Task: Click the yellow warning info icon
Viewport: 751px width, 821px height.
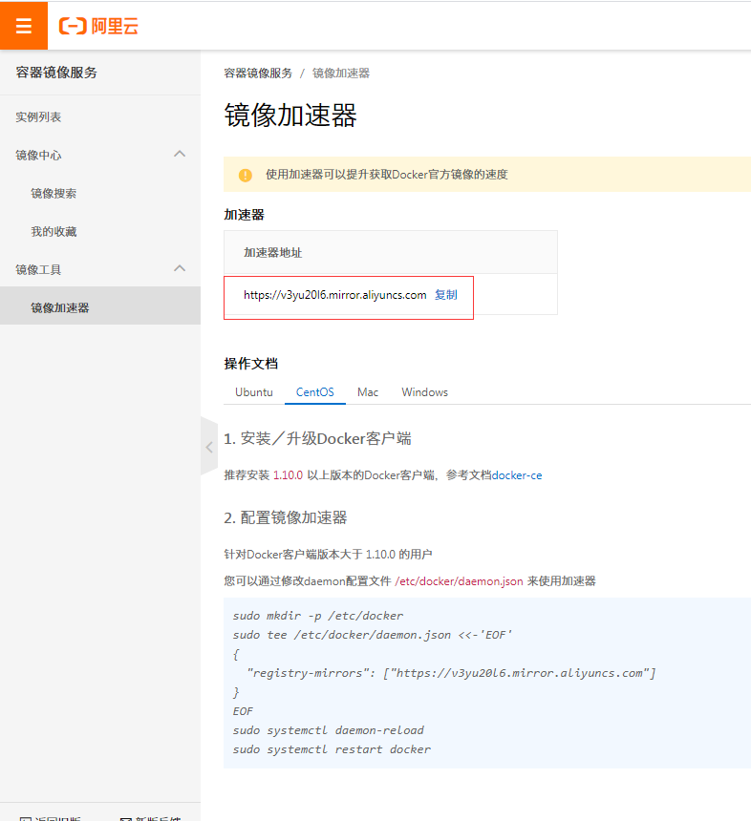Action: (x=246, y=175)
